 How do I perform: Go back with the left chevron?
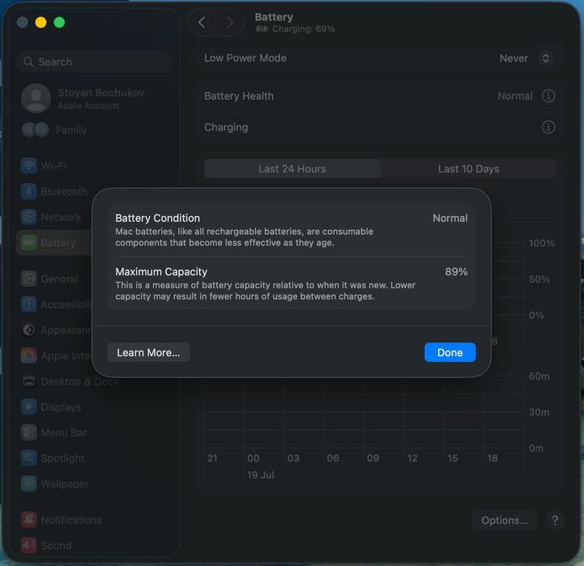coord(202,23)
